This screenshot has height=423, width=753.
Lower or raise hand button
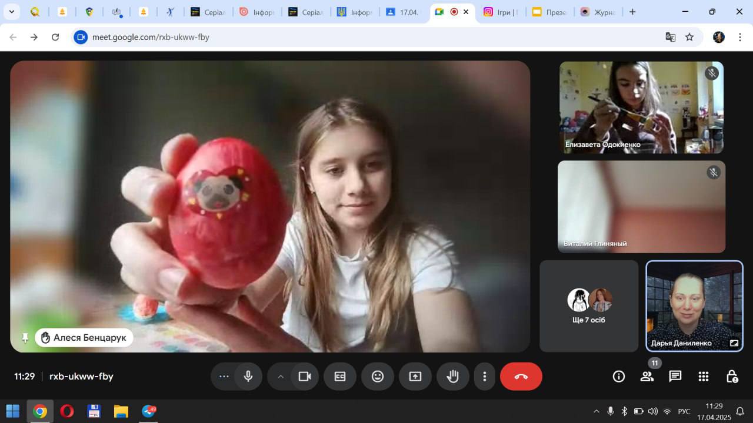pyautogui.click(x=452, y=377)
